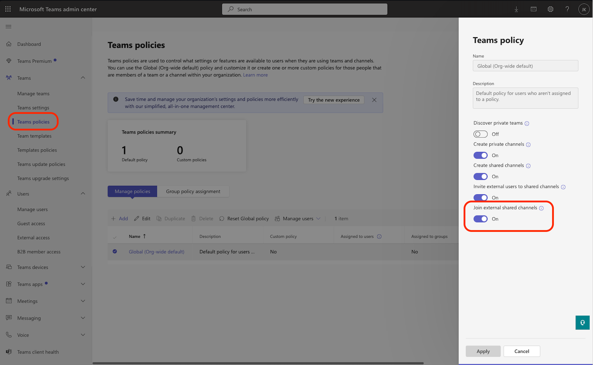Screen dimensions: 593x365
Task: Click info icon beside Invite external users
Action: click(563, 187)
